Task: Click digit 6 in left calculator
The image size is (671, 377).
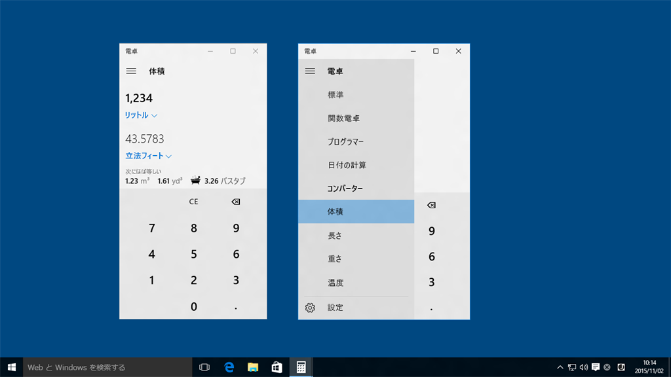Action: 236,255
